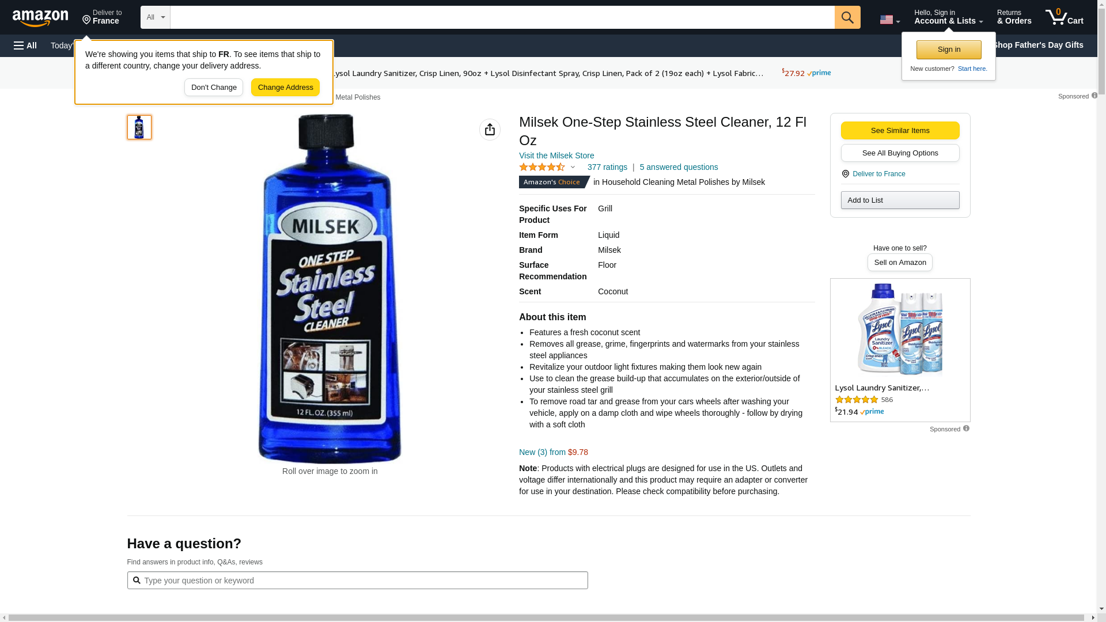Click the Change Address button
Screen dimensions: 1106x622
(285, 88)
